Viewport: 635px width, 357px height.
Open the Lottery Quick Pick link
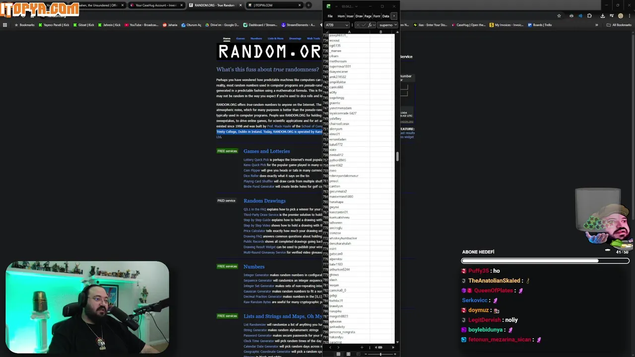[x=256, y=160]
